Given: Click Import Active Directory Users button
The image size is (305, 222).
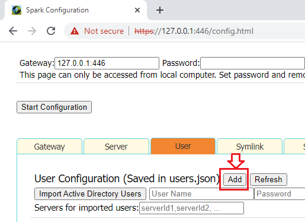Looking at the screenshot, I should pyautogui.click(x=90, y=194).
